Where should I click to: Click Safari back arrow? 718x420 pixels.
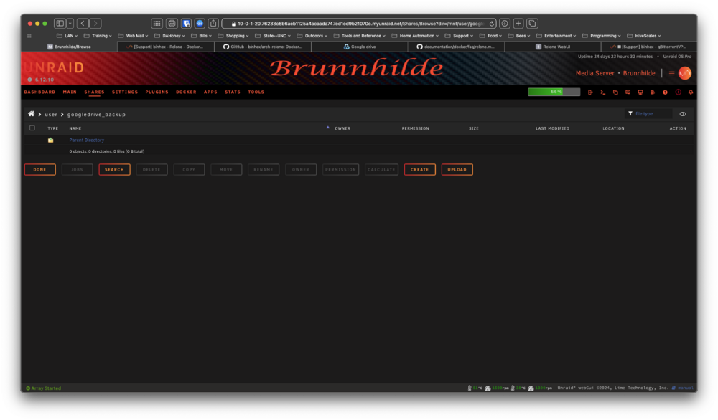tap(83, 24)
